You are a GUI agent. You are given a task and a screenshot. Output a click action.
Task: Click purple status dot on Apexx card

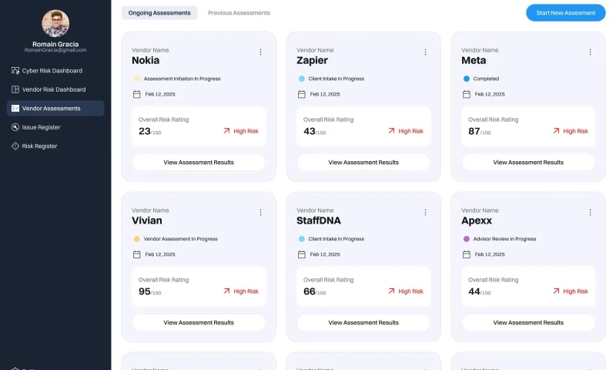pos(467,239)
